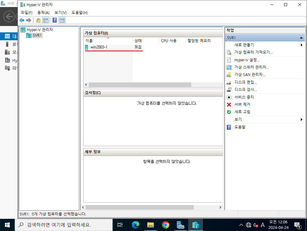Click the left arrow of the bottom scrollbar
Screen dimensions: 307x231
tap(83, 207)
